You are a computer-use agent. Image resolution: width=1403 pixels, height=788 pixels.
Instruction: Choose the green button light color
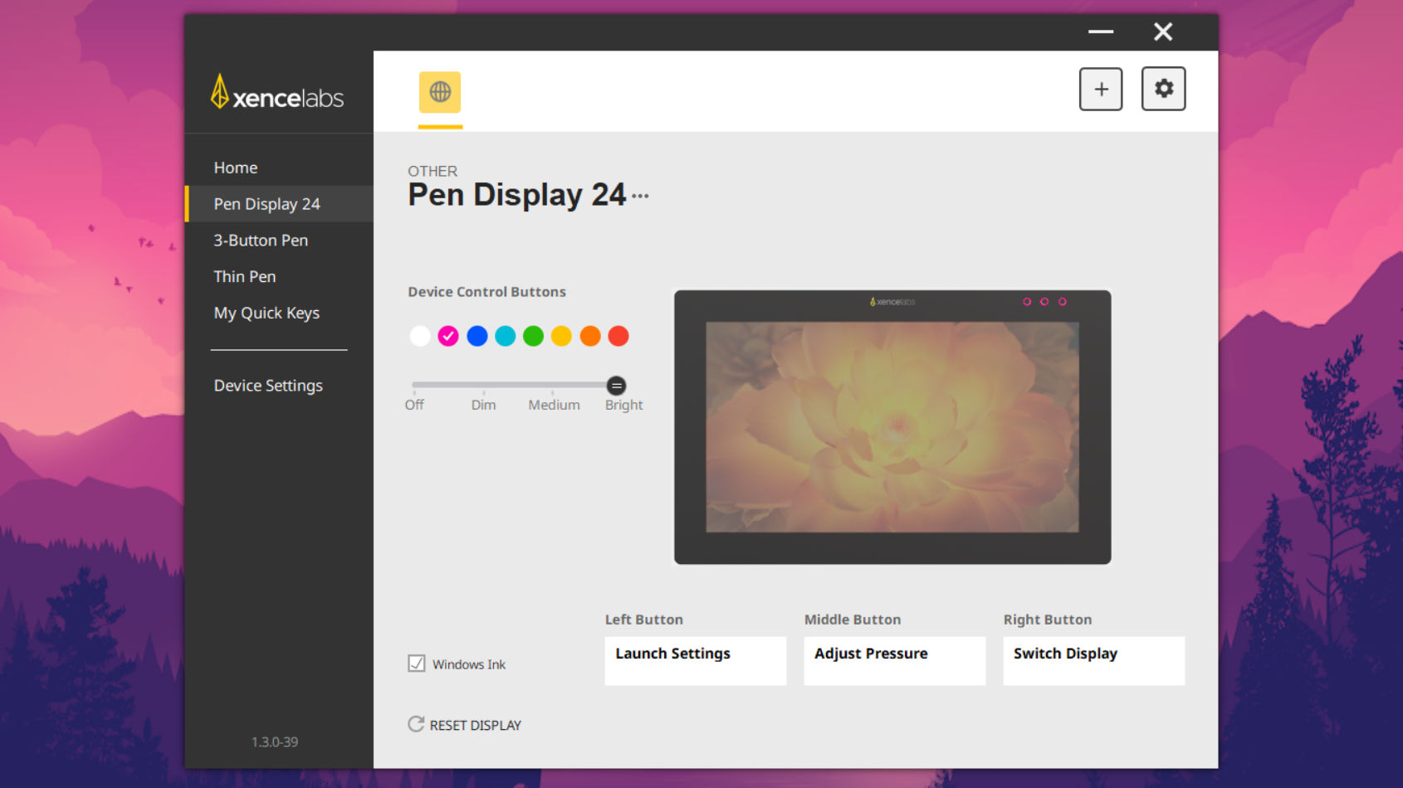click(x=534, y=336)
